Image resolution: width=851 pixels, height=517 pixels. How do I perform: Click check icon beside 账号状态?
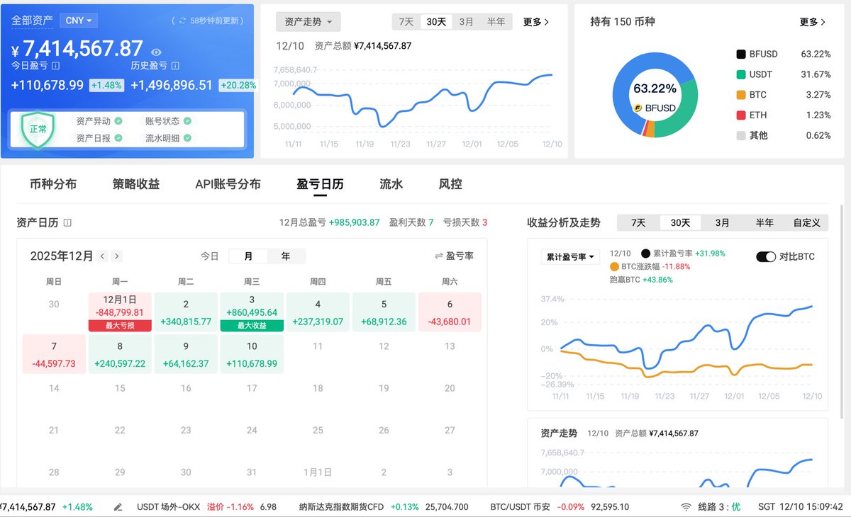point(187,121)
